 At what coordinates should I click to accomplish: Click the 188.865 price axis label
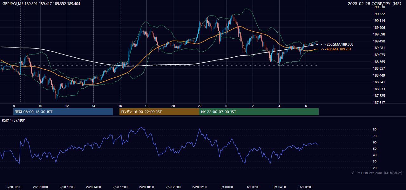tap(380, 62)
